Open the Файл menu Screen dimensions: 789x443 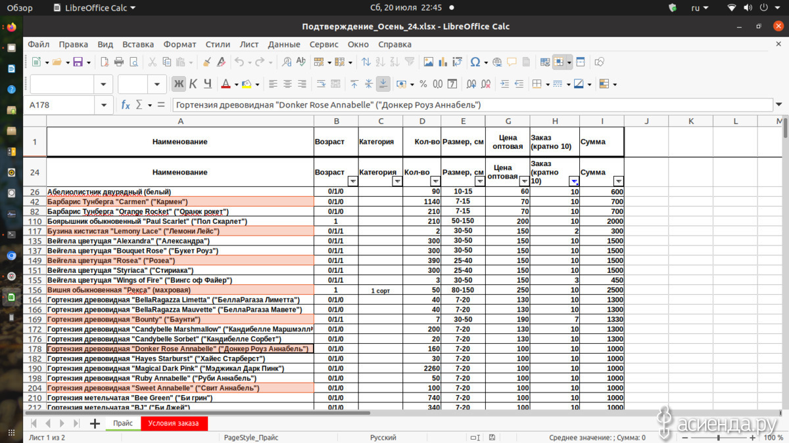click(x=39, y=44)
